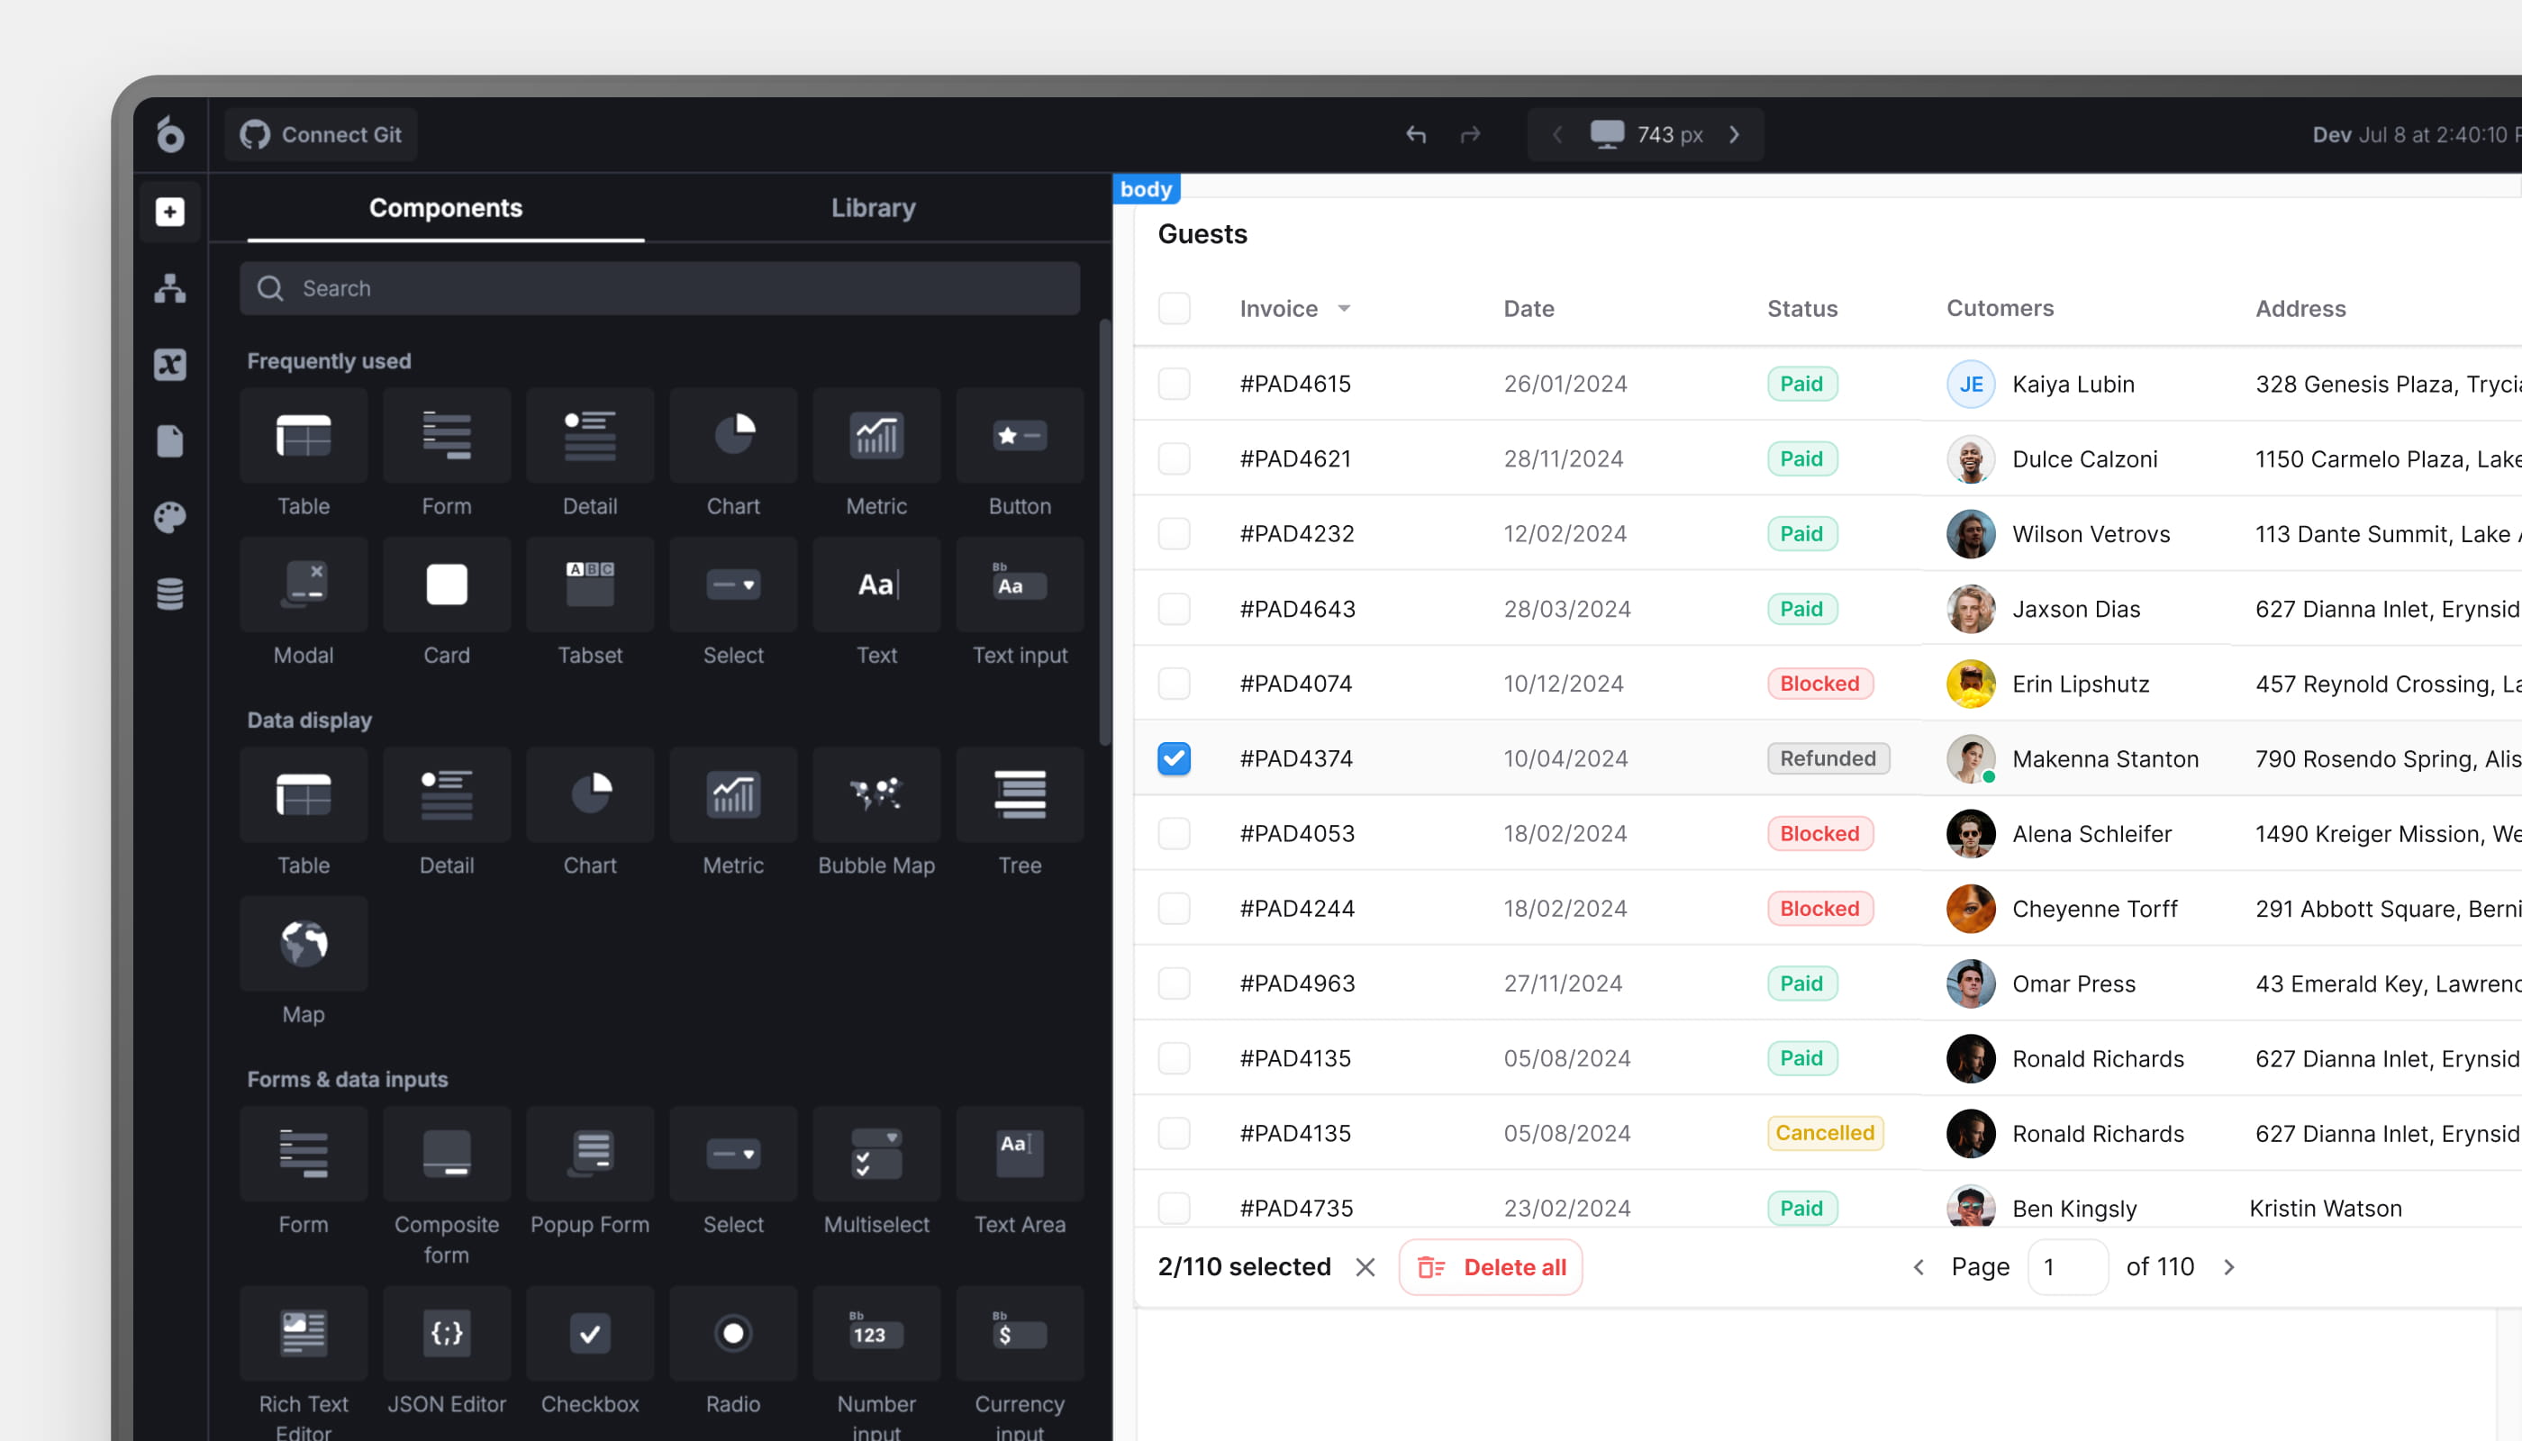Open the component tree sidebar icon
Screen dimensions: 2522x1441
pyautogui.click(x=170, y=288)
